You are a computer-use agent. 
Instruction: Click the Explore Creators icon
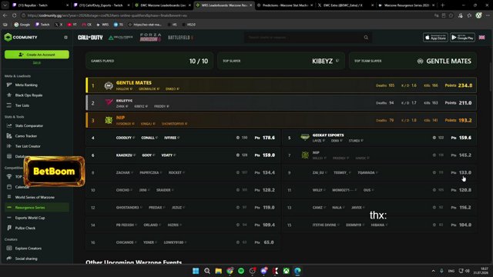9,248
